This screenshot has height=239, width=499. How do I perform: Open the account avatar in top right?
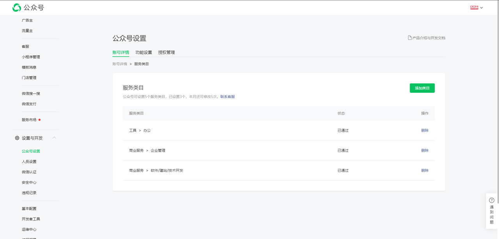tap(474, 7)
